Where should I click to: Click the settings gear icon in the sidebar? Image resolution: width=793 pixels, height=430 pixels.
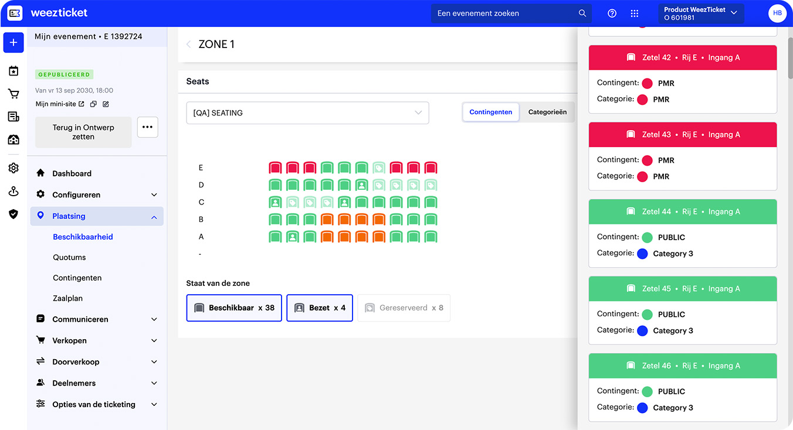click(x=13, y=168)
